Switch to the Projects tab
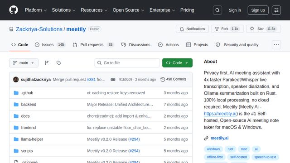Image resolution: width=290 pixels, height=163 pixels. pos(197,45)
